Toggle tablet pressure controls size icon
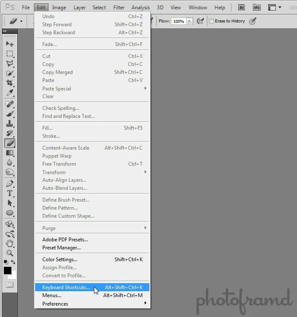Image resolution: width=297 pixels, height=317 pixels. click(253, 21)
